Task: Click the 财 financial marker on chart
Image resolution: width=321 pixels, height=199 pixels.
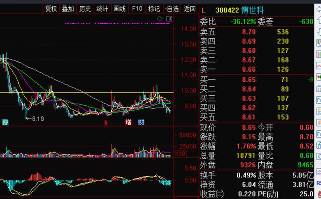Action: coord(141,122)
